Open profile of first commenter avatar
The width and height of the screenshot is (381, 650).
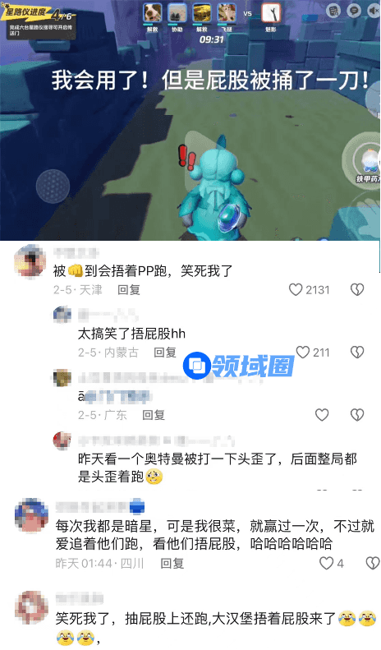(30, 260)
